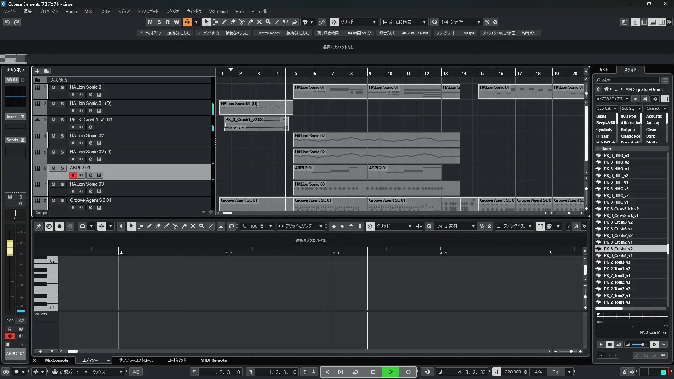Select the Zoom magnifier tool in the top toolbar

(268, 22)
